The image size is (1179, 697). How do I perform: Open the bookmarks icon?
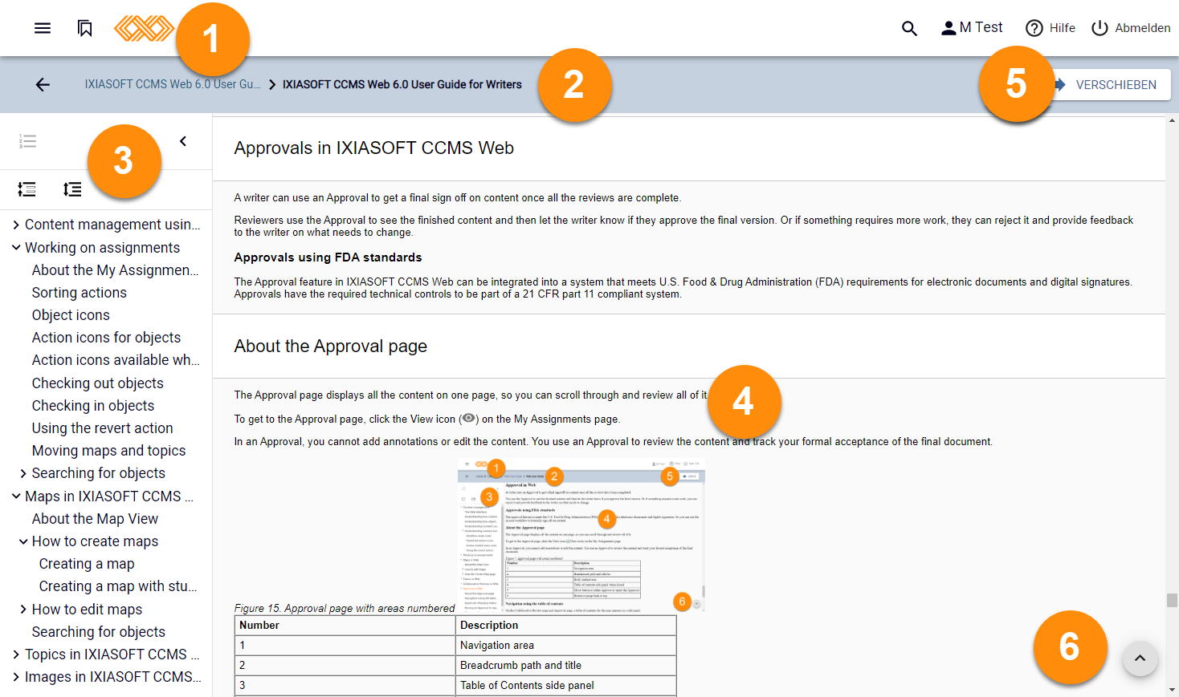(x=85, y=28)
